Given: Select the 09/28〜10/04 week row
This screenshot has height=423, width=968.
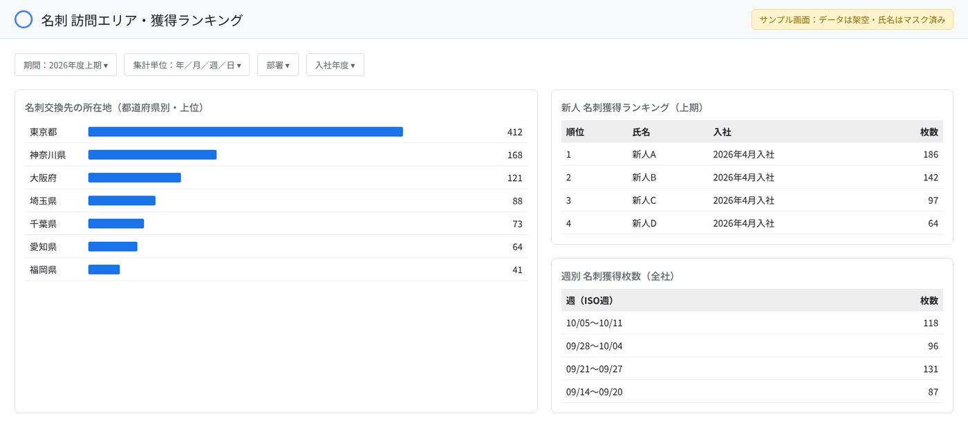Looking at the screenshot, I should point(752,346).
